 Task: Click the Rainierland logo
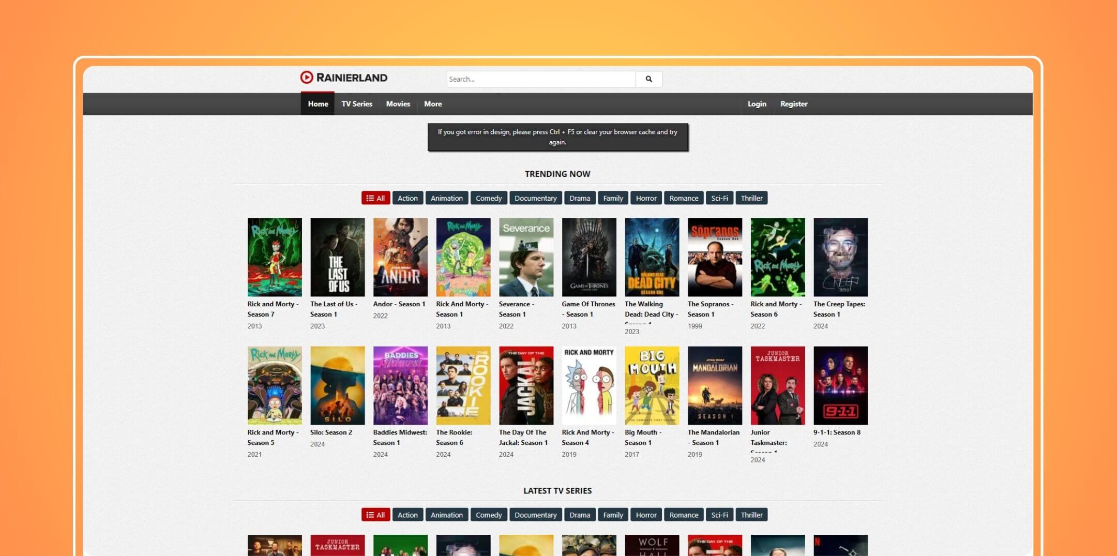click(x=343, y=78)
